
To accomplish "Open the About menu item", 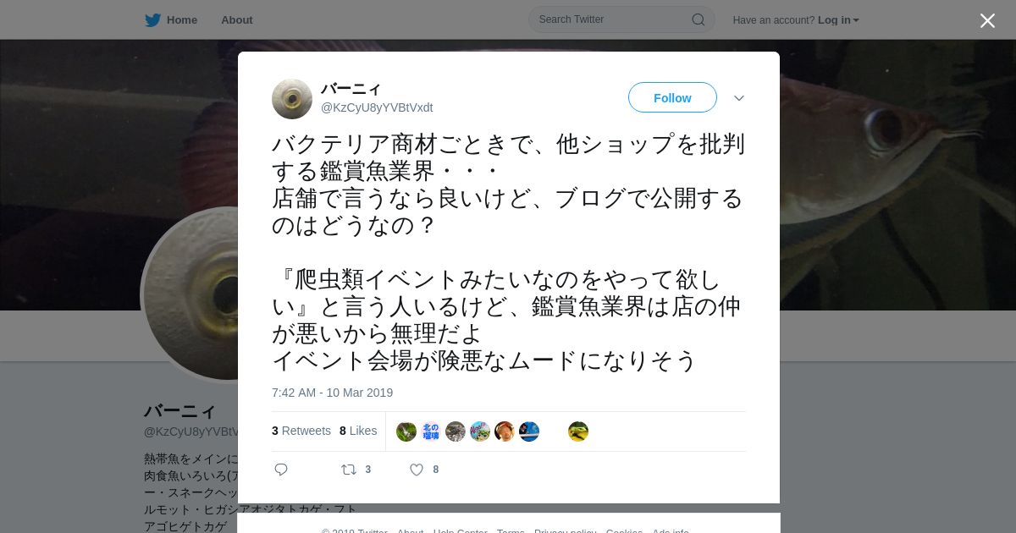I will pos(237,20).
